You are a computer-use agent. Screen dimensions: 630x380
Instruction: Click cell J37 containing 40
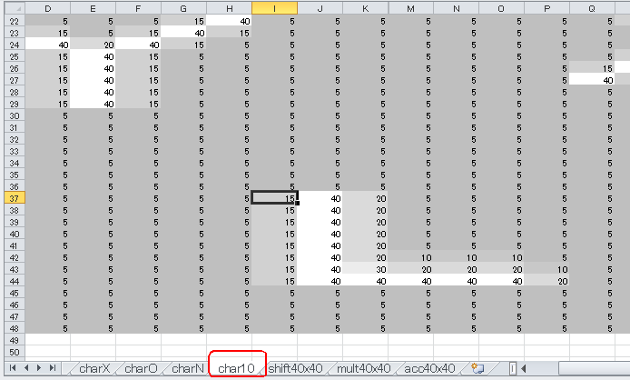pos(320,198)
